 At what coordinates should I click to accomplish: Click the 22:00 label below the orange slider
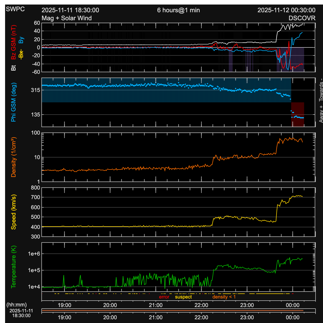pyautogui.click(x=201, y=317)
